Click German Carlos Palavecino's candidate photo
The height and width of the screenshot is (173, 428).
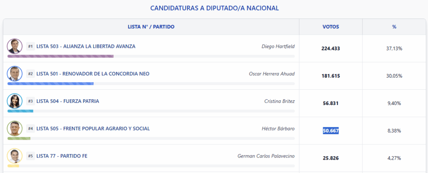15,156
